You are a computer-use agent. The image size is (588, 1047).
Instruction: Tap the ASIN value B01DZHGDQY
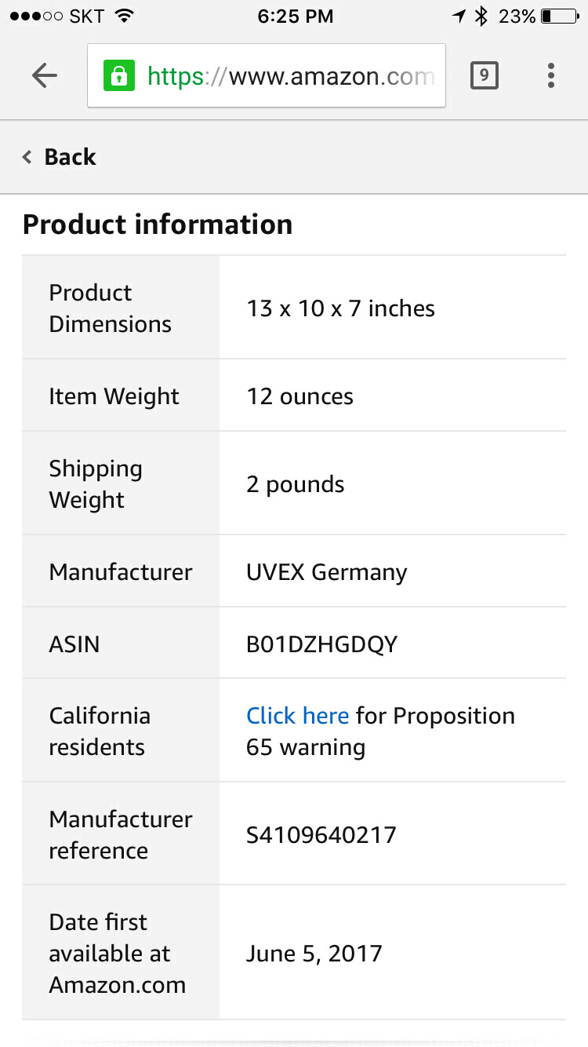(x=321, y=644)
